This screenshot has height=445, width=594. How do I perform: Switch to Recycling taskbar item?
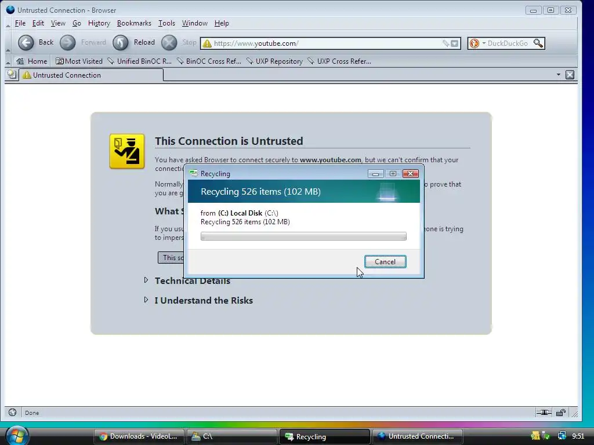click(x=325, y=436)
